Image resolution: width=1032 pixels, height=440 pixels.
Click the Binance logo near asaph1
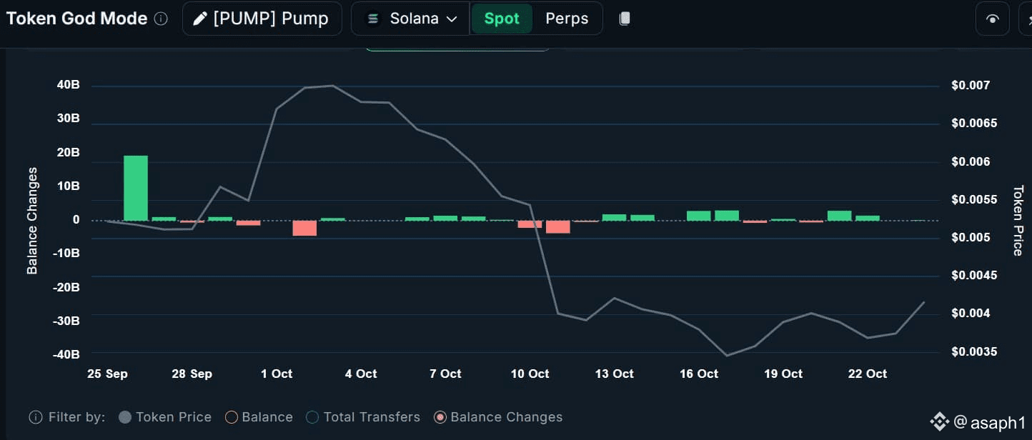(x=940, y=422)
